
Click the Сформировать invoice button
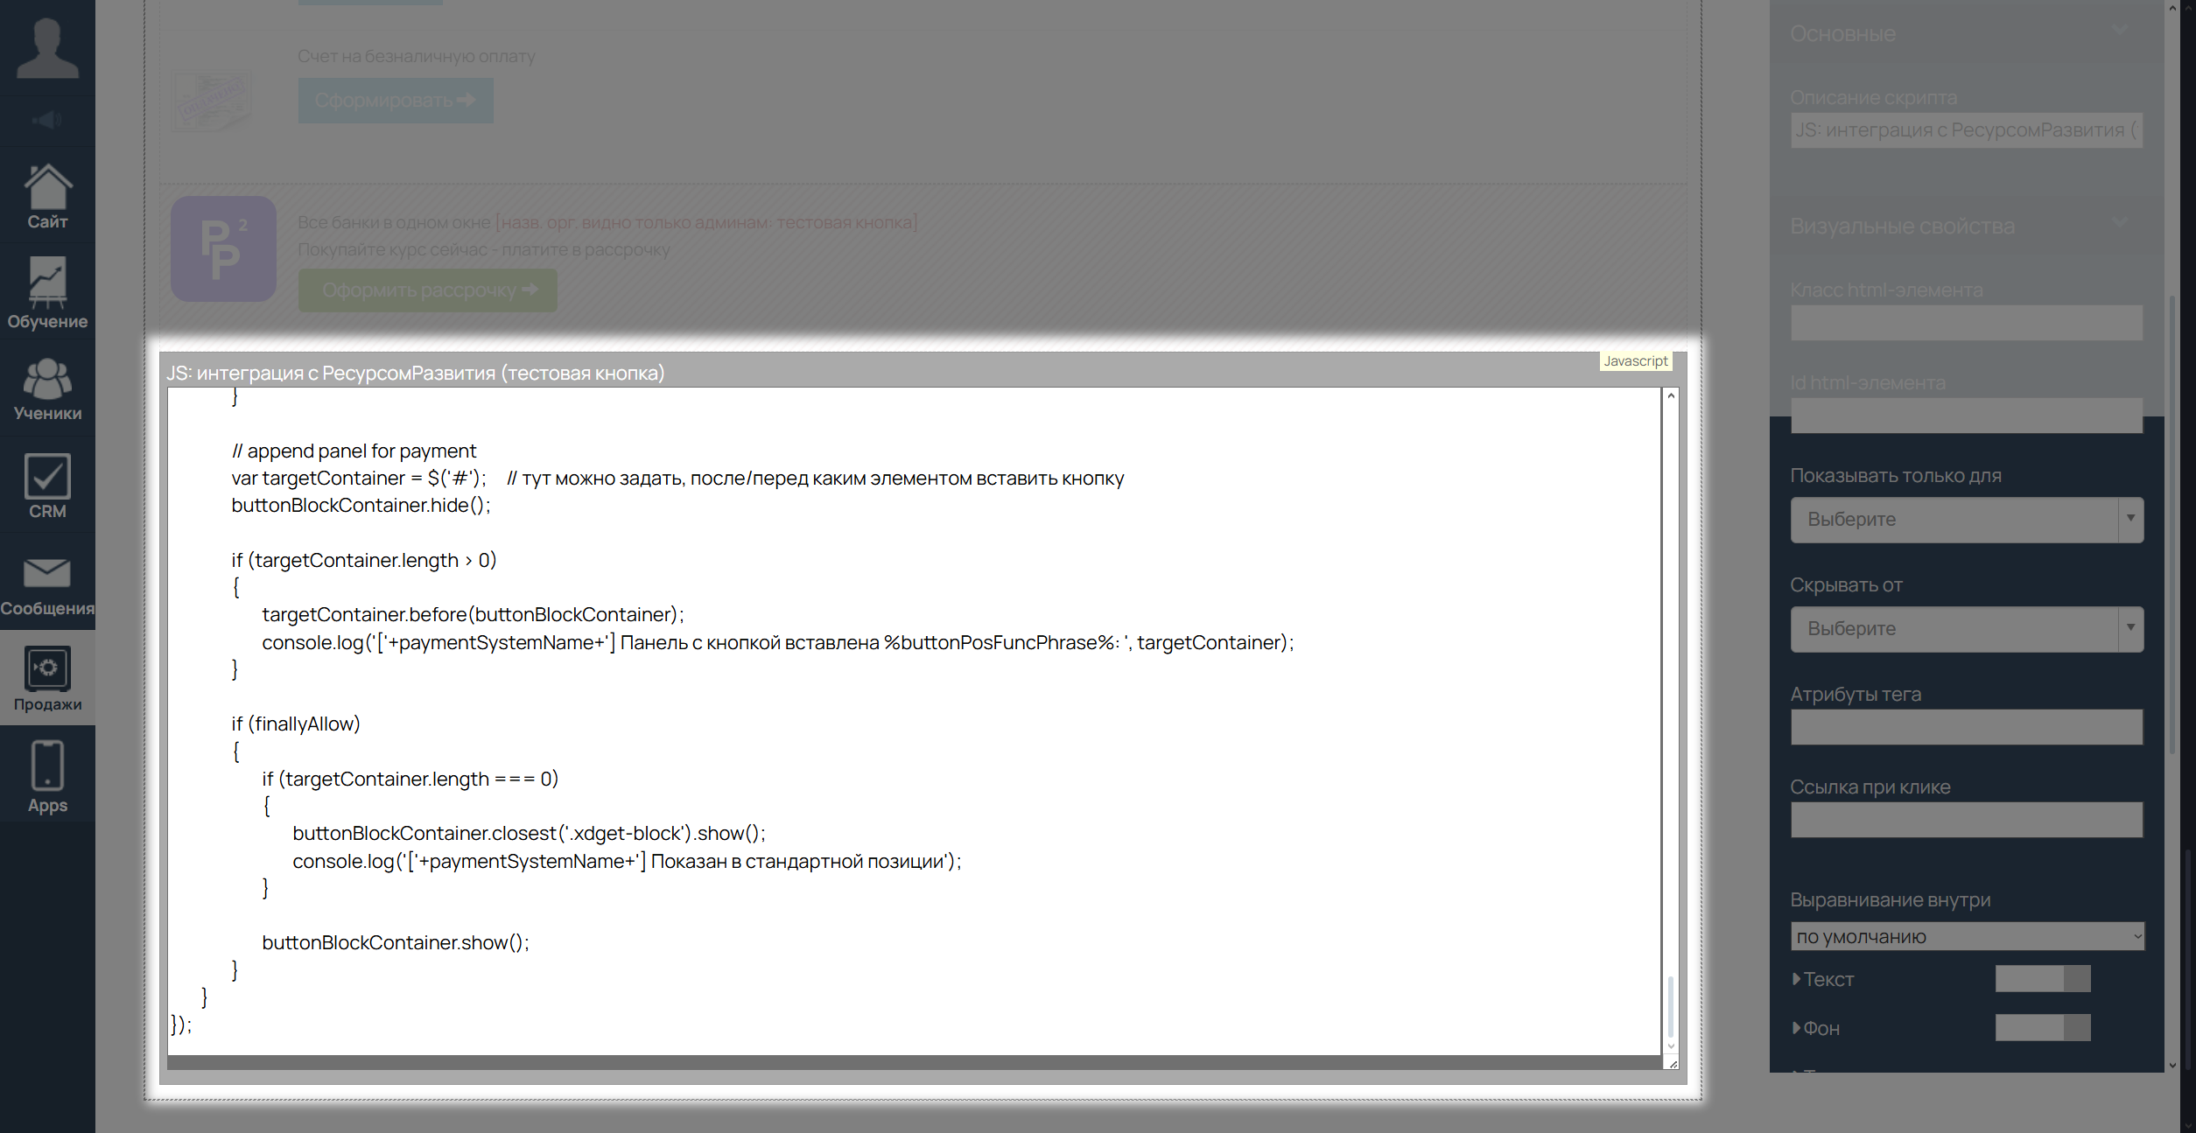point(396,101)
